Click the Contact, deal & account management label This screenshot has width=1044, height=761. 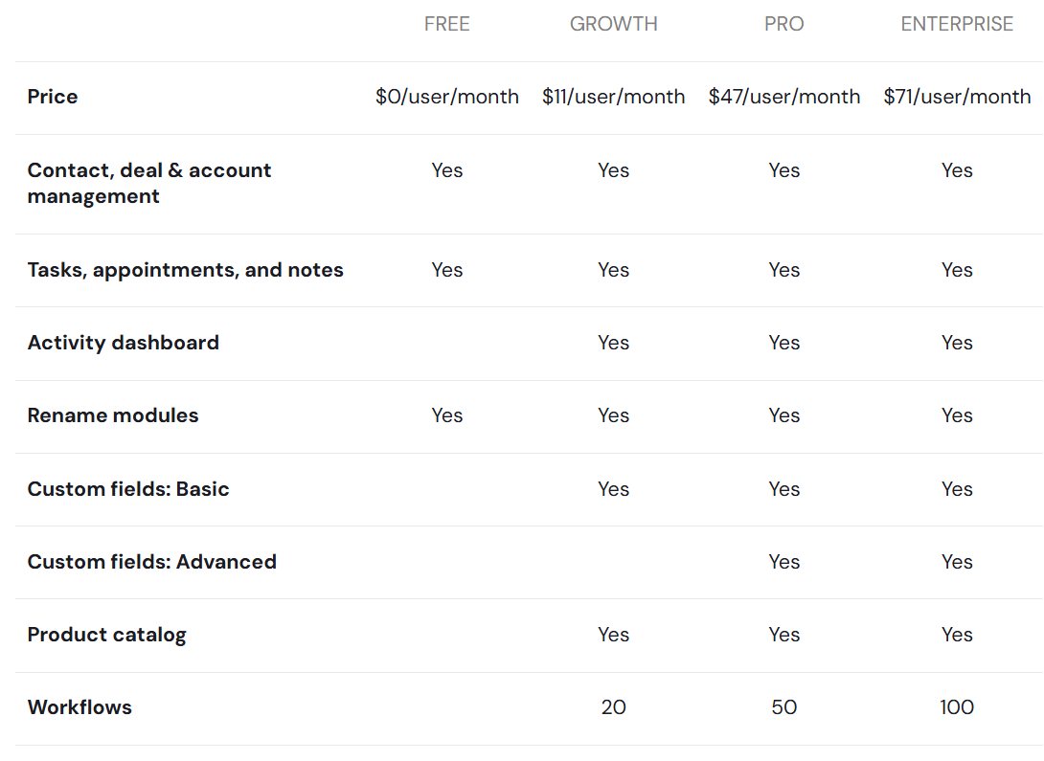tap(148, 183)
